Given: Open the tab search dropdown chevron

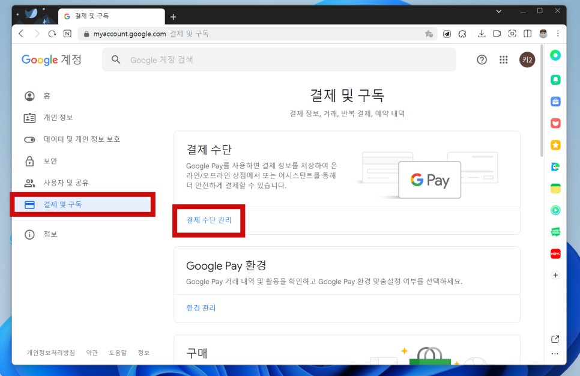Looking at the screenshot, I should coord(498,11).
